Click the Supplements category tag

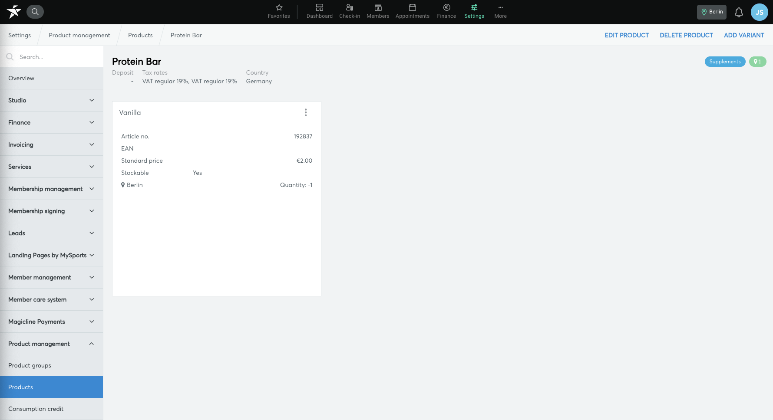pyautogui.click(x=725, y=62)
